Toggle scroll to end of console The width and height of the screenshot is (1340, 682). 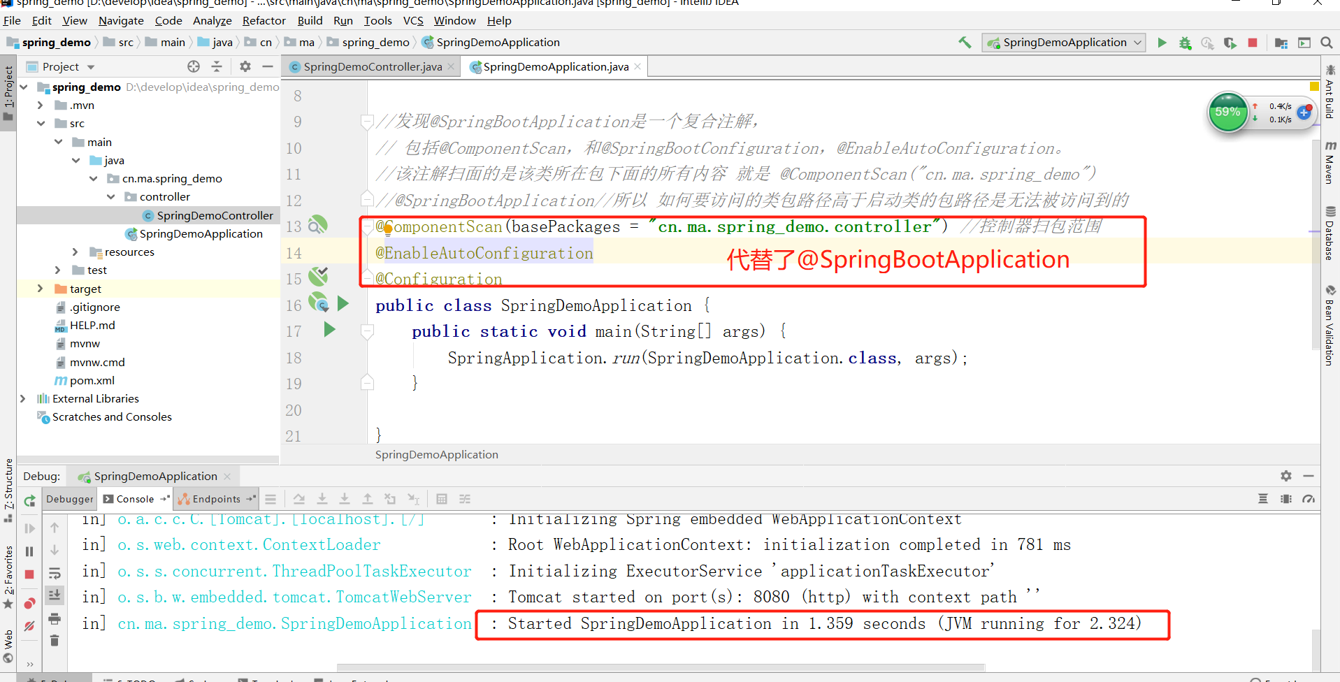click(55, 595)
